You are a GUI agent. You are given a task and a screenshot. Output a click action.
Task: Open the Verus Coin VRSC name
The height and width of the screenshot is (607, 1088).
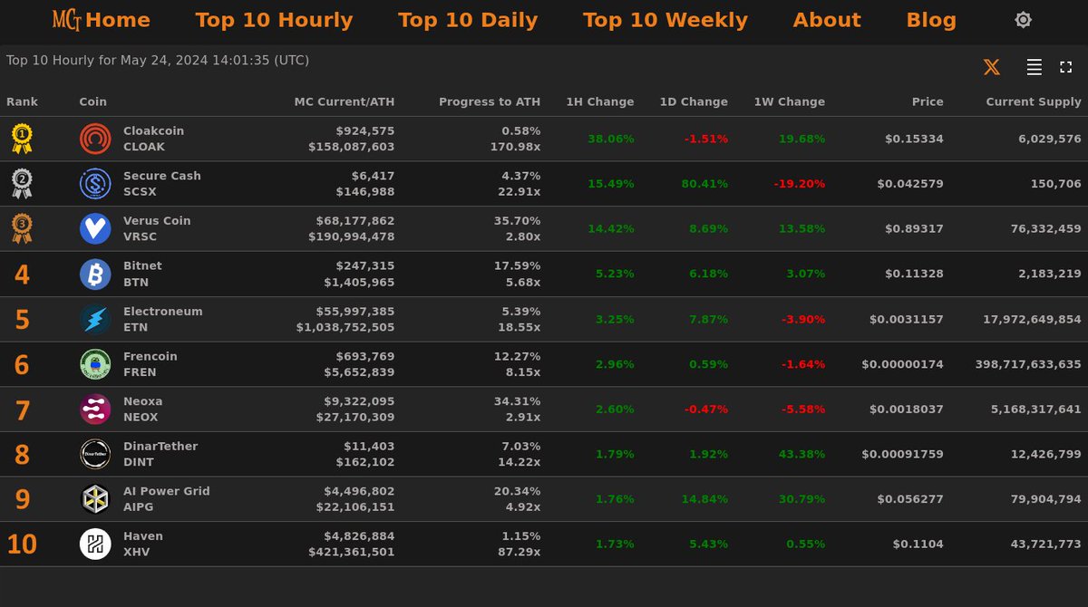157,229
